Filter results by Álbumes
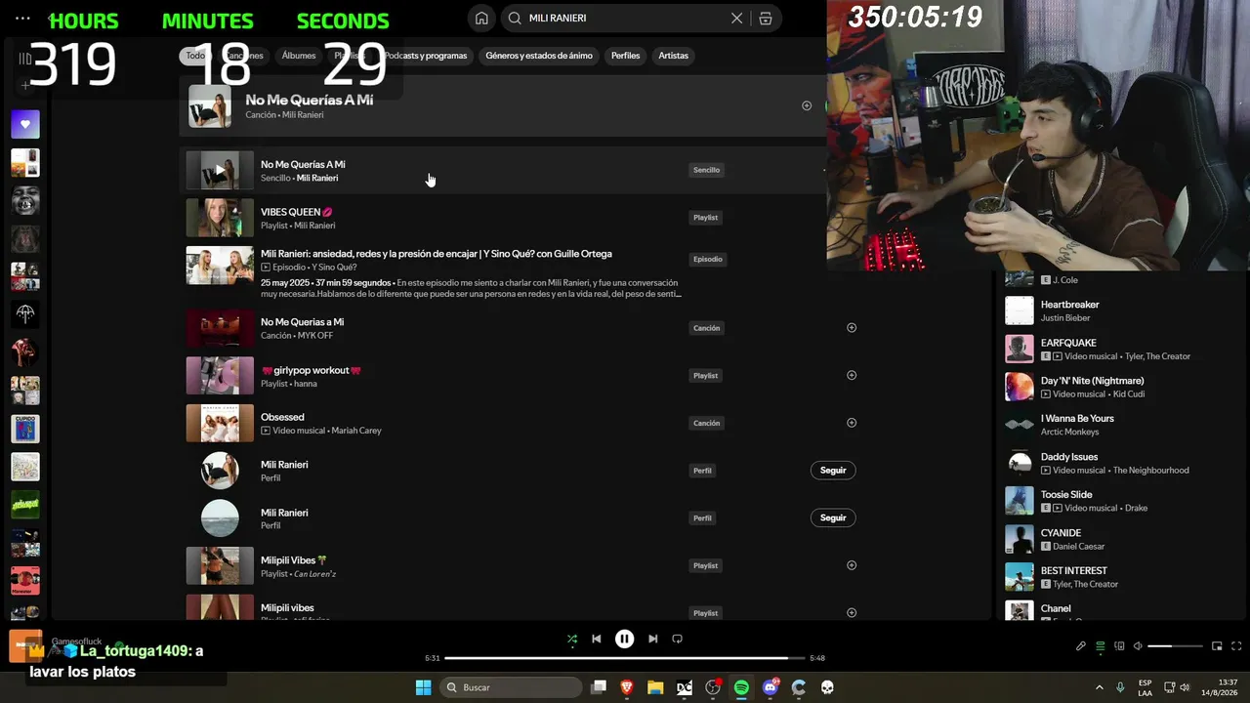This screenshot has width=1250, height=703. [299, 56]
